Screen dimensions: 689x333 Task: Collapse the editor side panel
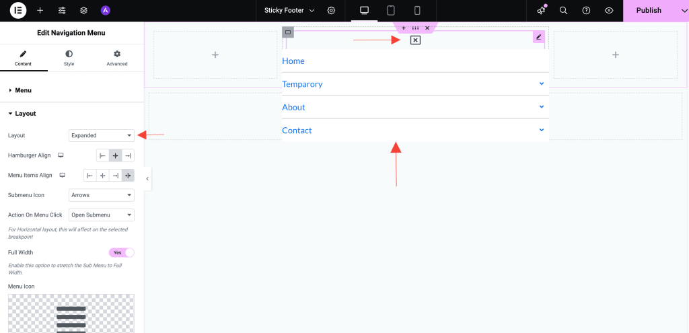point(147,179)
